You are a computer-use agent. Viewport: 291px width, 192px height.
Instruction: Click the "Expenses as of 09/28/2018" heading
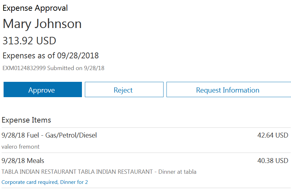pos(51,55)
